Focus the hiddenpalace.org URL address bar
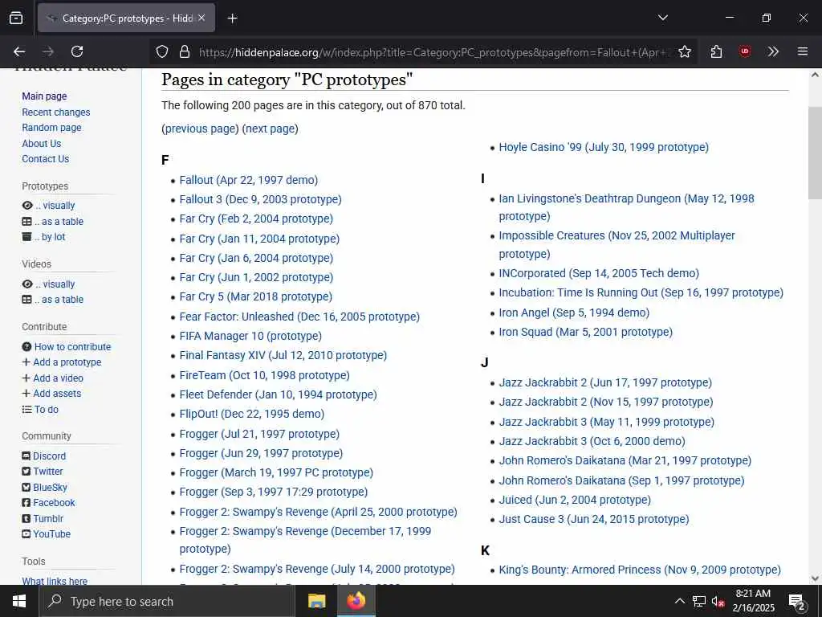Image resolution: width=822 pixels, height=617 pixels. point(434,52)
